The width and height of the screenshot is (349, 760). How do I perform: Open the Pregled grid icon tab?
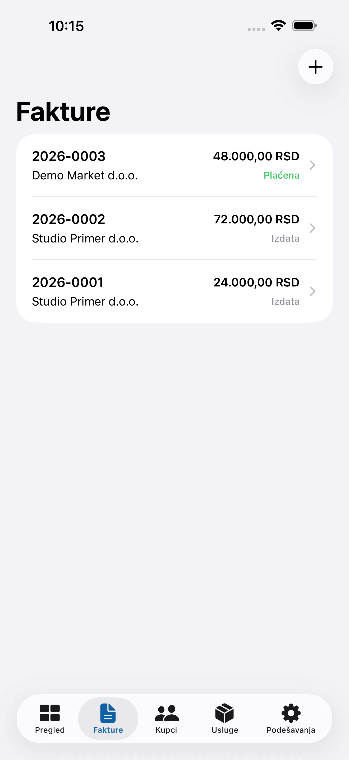click(x=50, y=713)
